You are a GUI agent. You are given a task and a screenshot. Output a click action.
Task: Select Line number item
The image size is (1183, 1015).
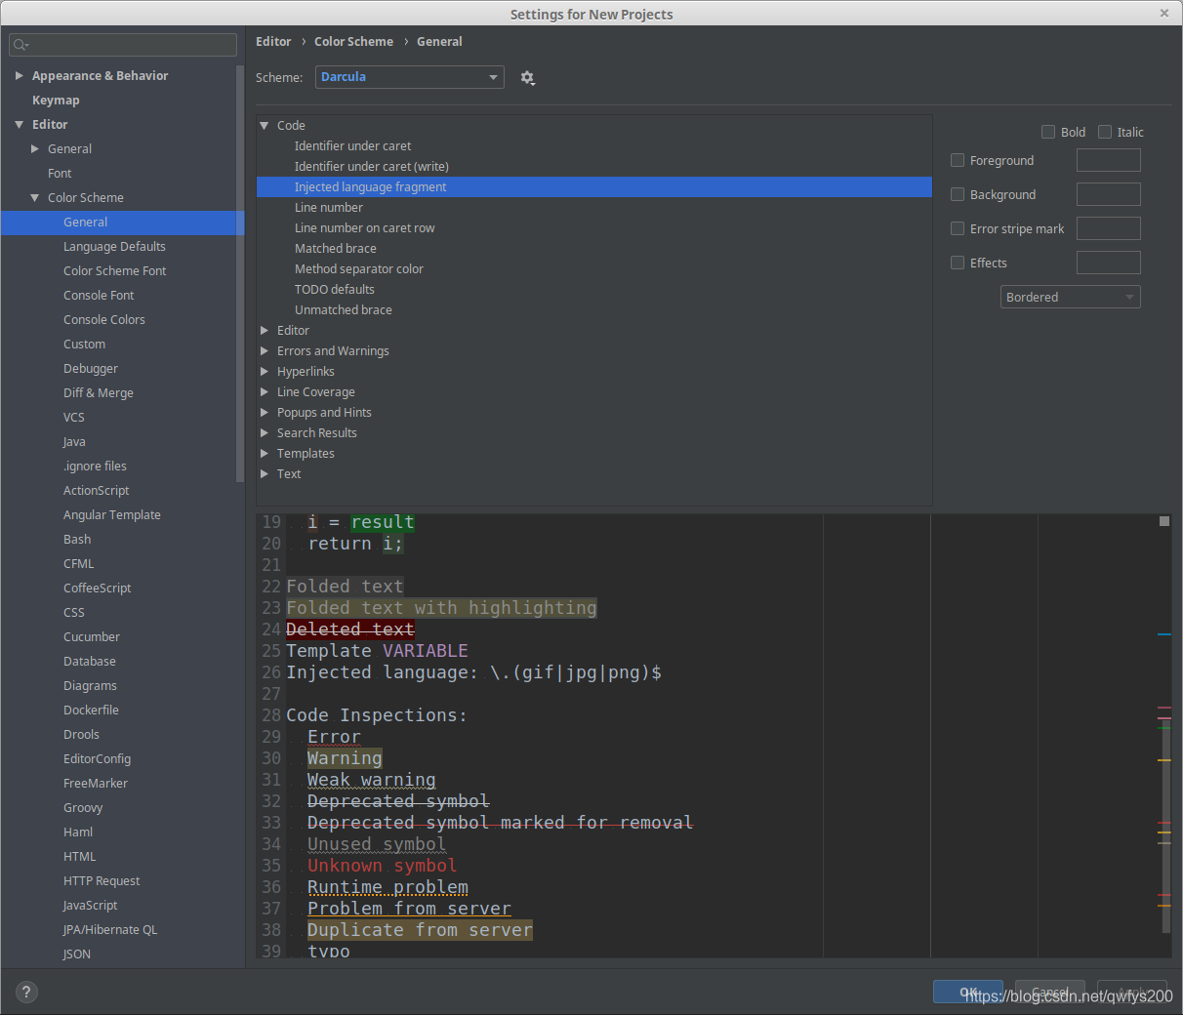tap(329, 208)
